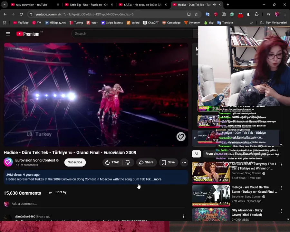Click the Hadise Düm Tek Tek video player

pos(96,95)
